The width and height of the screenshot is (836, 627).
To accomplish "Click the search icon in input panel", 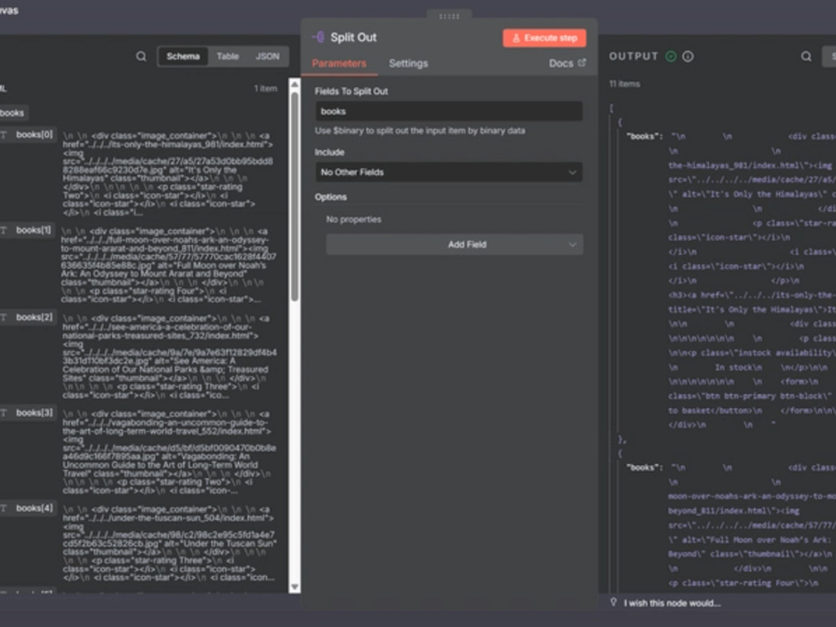I will click(140, 56).
